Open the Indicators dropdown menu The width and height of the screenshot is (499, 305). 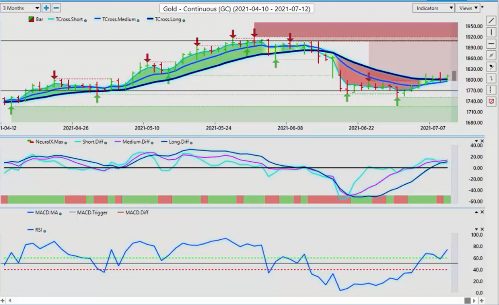[x=433, y=8]
